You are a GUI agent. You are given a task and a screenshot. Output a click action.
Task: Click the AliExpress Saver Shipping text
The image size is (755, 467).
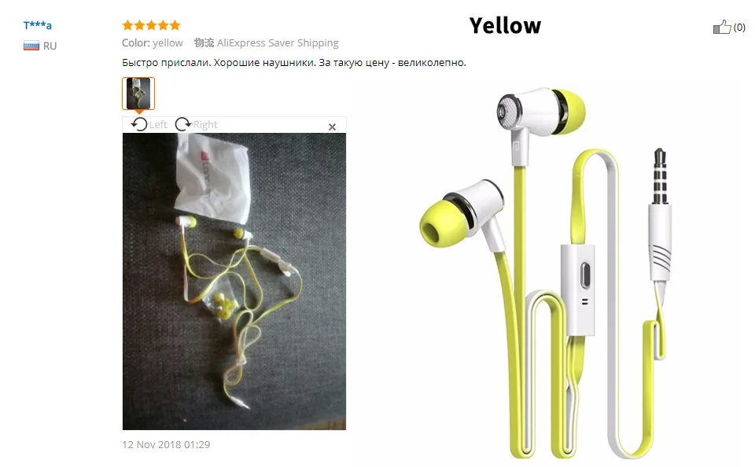point(278,43)
